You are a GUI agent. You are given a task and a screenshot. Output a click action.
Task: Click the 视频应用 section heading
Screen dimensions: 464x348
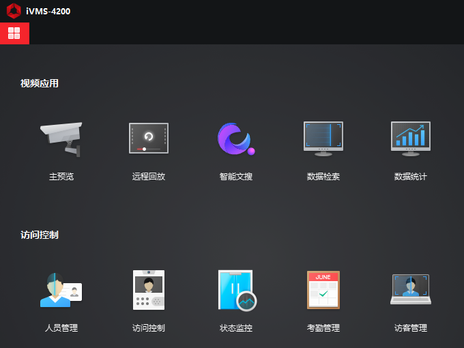tap(40, 83)
